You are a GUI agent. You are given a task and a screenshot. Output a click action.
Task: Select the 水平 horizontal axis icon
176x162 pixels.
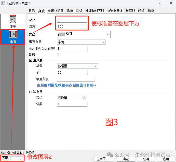pos(13,21)
